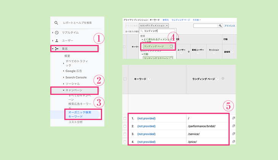Click the sort arrow beside ユーザー column
The height and width of the screenshot is (160, 278).
click(189, 51)
